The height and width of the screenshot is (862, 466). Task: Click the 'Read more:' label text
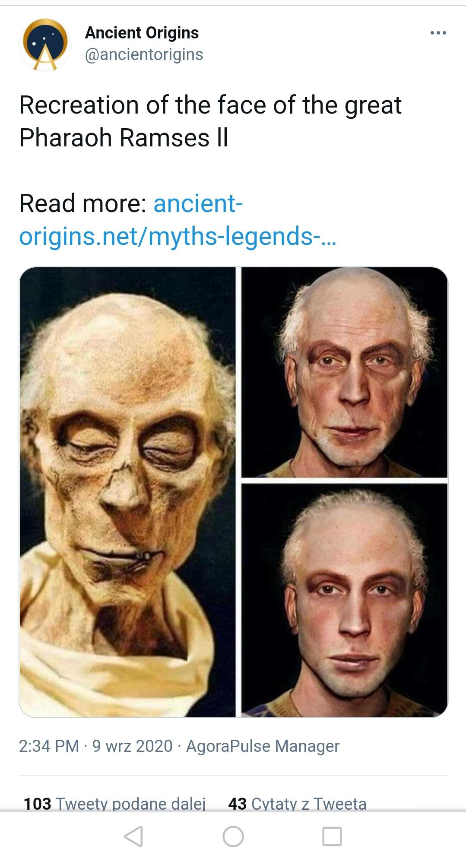(83, 203)
